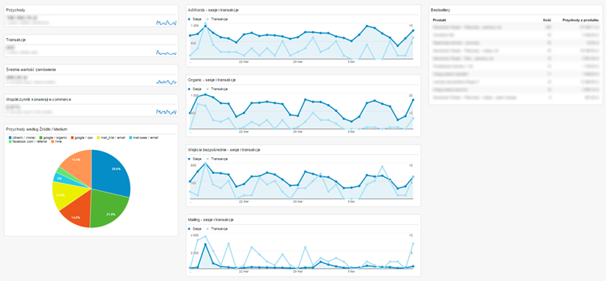
Task: Click the Produkt column header in Bestsellery
Action: pos(440,20)
